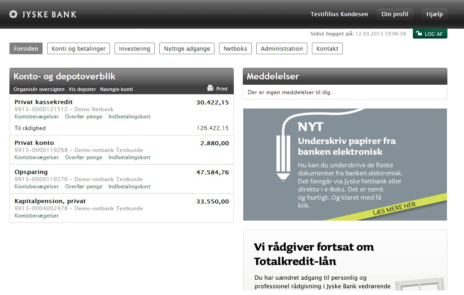Screen dimensions: 464x295
Task: Click Sidst logget på timestamp
Action: point(358,34)
